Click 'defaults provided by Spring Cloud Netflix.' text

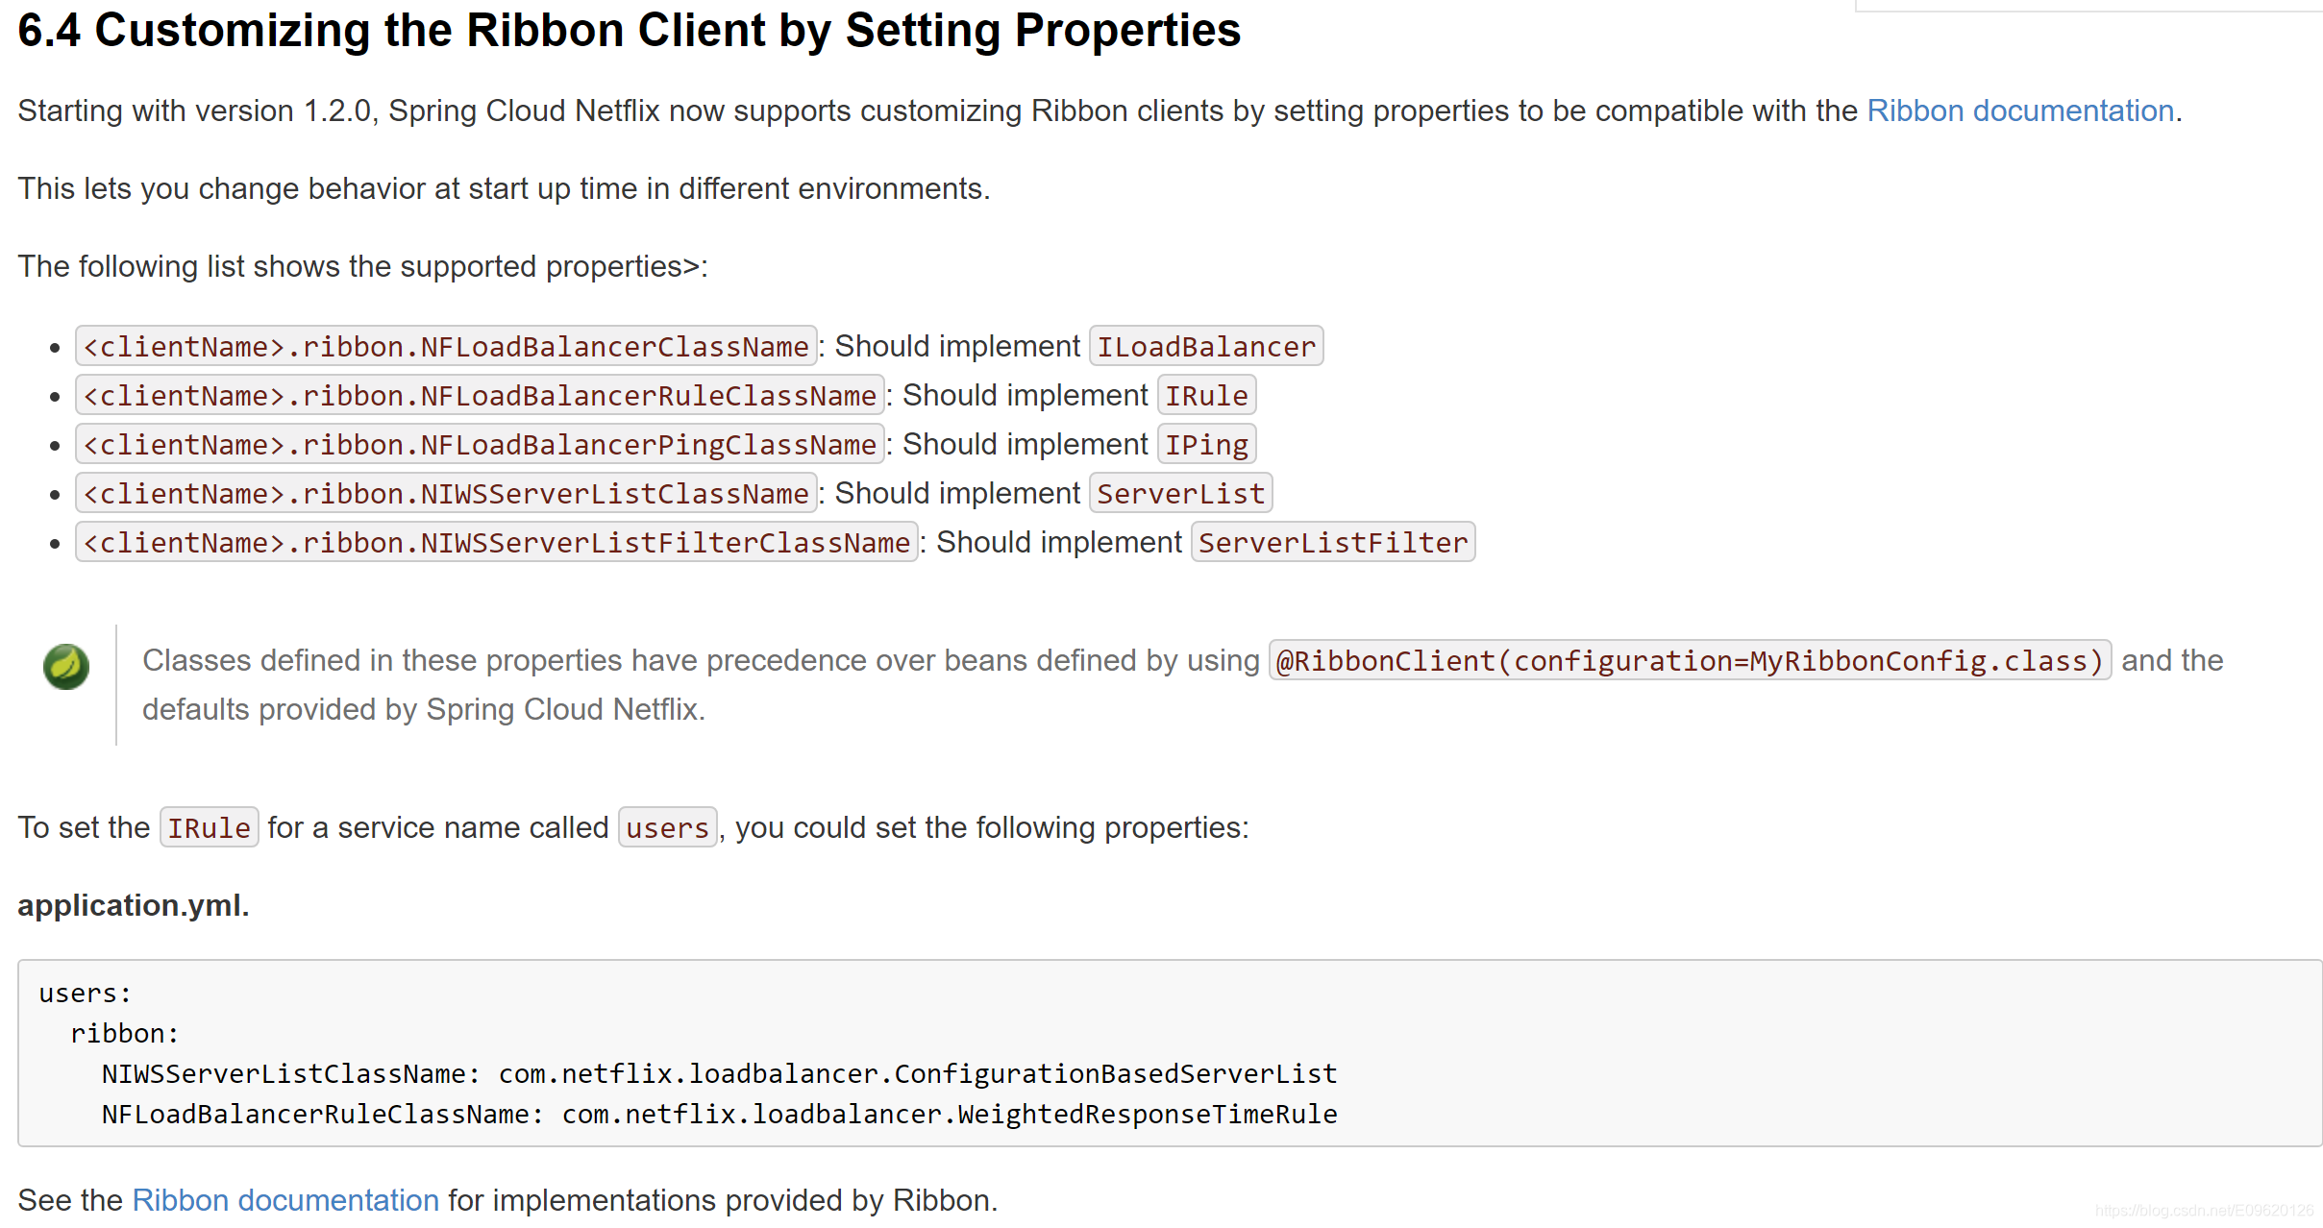pos(424,710)
